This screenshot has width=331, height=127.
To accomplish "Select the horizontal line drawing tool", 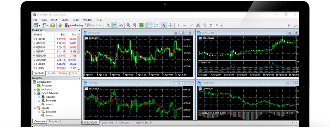I will 185,25.
